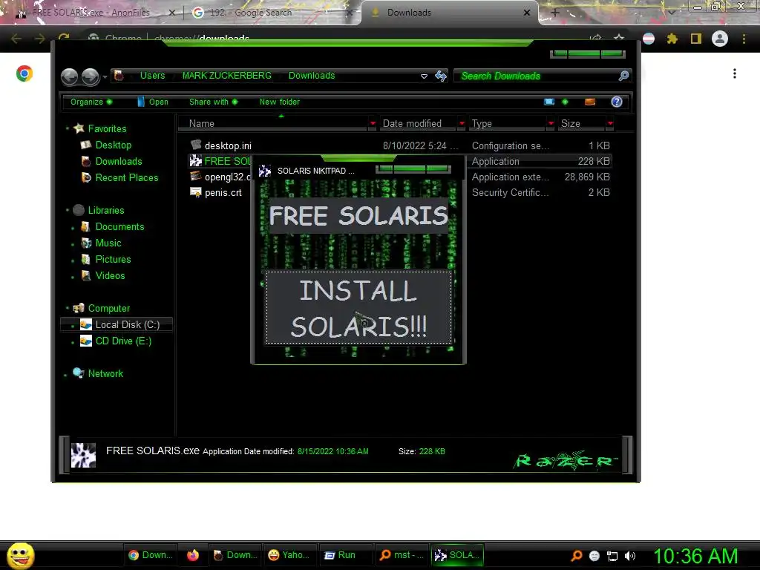Select the opengl32 file icon

coord(196,177)
